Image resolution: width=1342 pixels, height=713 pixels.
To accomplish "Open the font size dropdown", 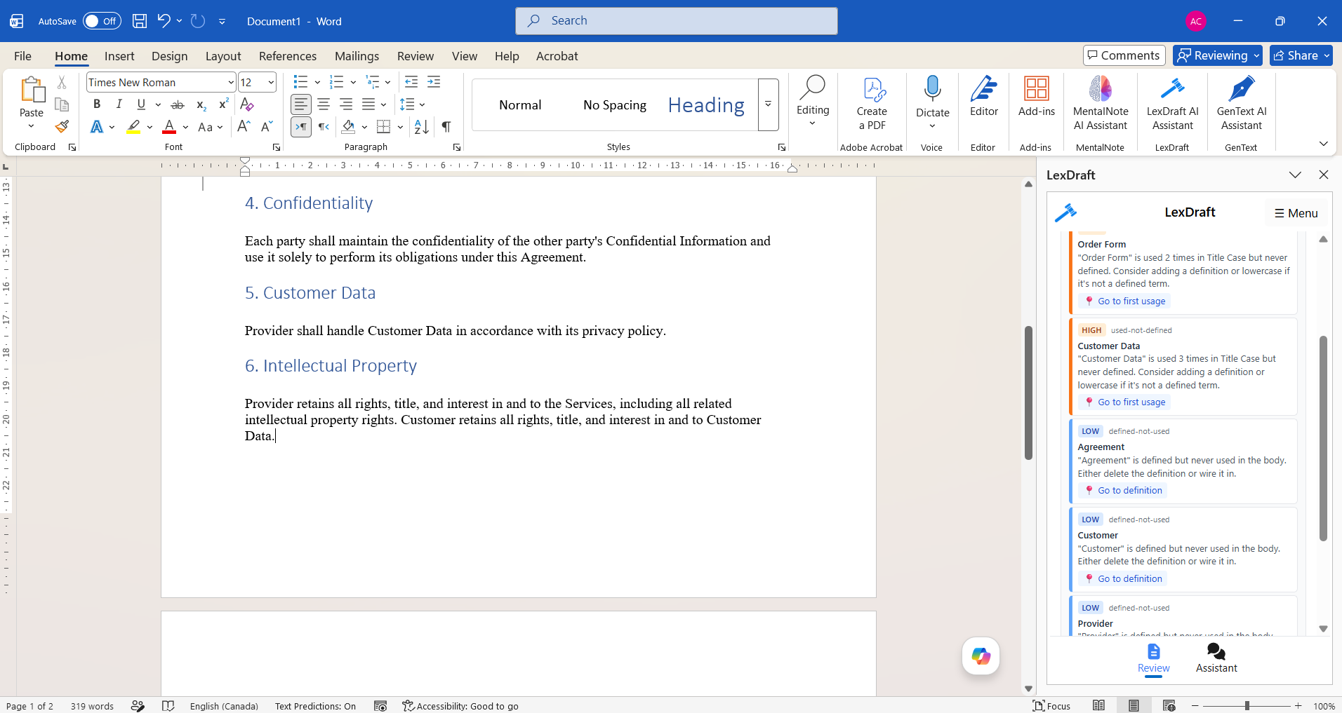I will click(x=271, y=83).
